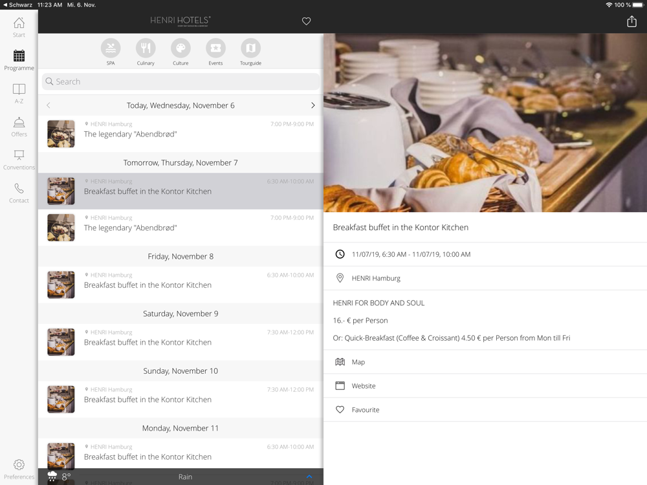The image size is (647, 485).
Task: Filter programme by Culinary category
Action: [146, 52]
